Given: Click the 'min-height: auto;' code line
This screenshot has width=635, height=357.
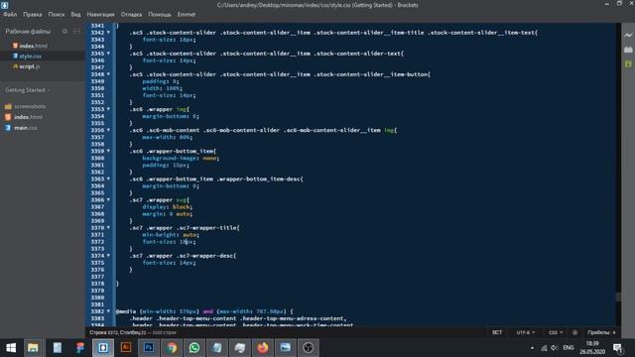Looking at the screenshot, I should point(171,235).
